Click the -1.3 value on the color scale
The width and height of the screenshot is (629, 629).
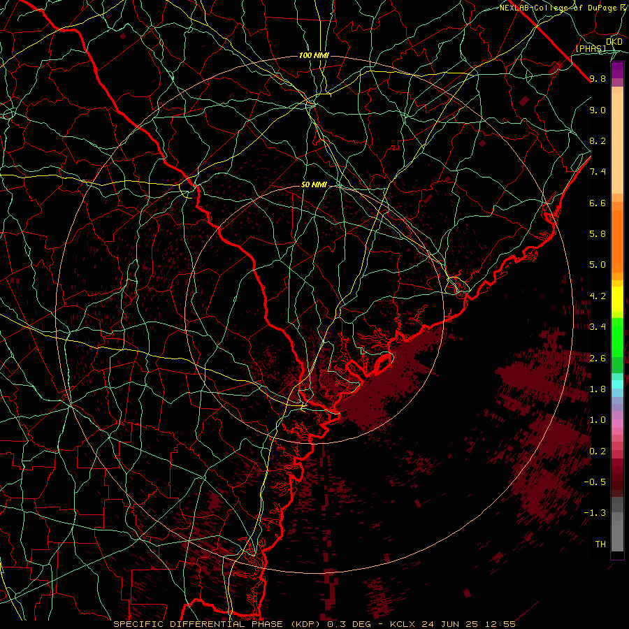coord(595,513)
